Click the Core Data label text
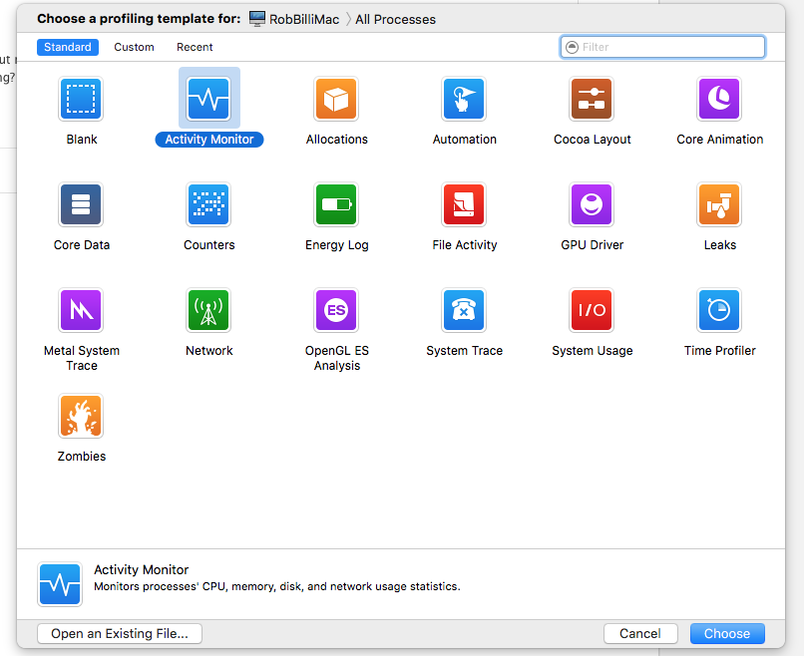The height and width of the screenshot is (656, 804). click(x=82, y=245)
